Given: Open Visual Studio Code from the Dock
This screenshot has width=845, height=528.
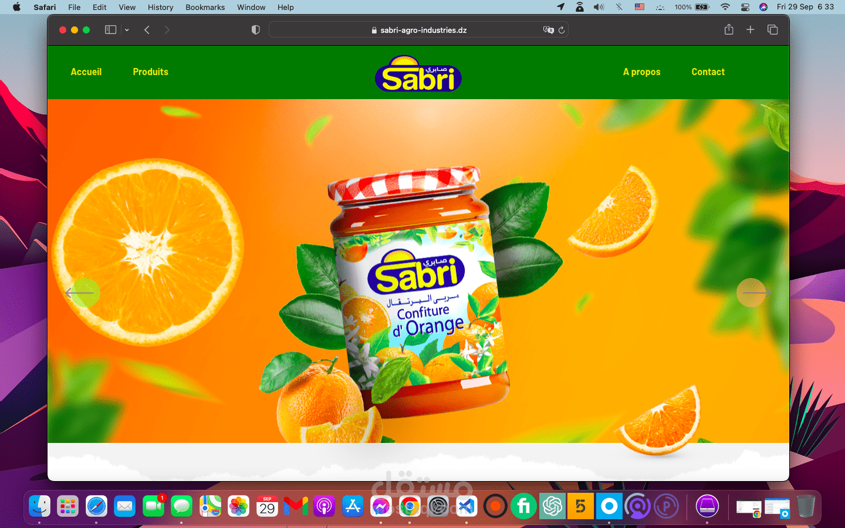Looking at the screenshot, I should click(x=467, y=506).
